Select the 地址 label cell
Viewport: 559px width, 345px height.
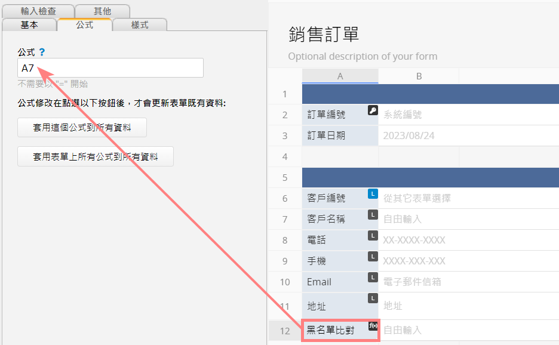340,306
